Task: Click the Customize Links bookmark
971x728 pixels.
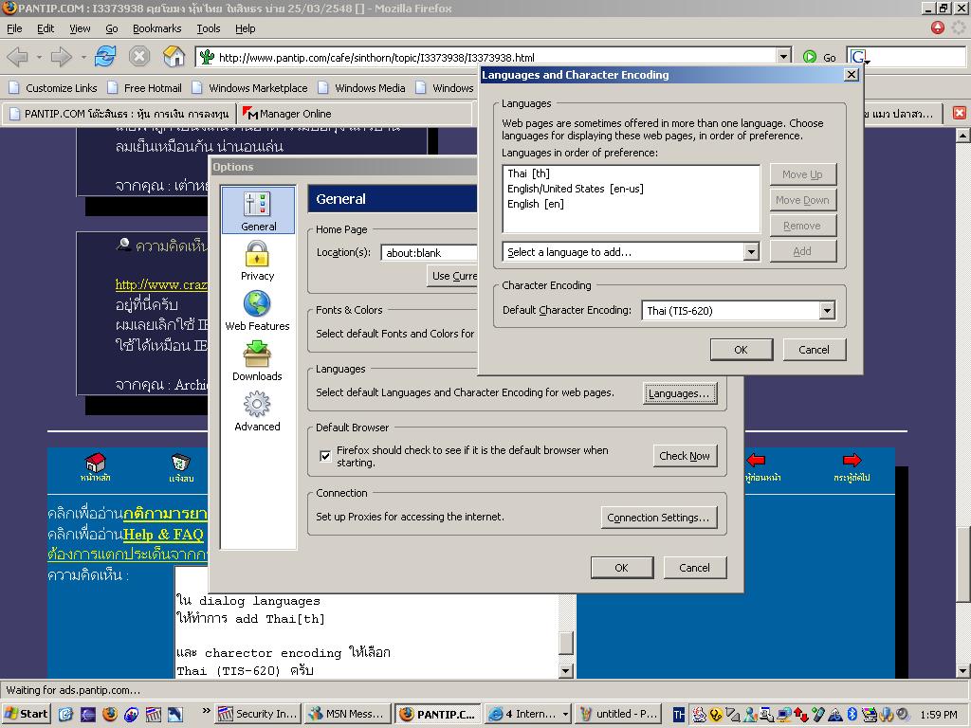Action: pos(53,88)
